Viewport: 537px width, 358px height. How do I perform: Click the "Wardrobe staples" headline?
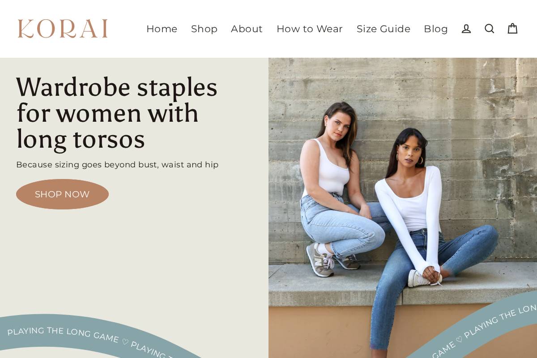pyautogui.click(x=117, y=113)
